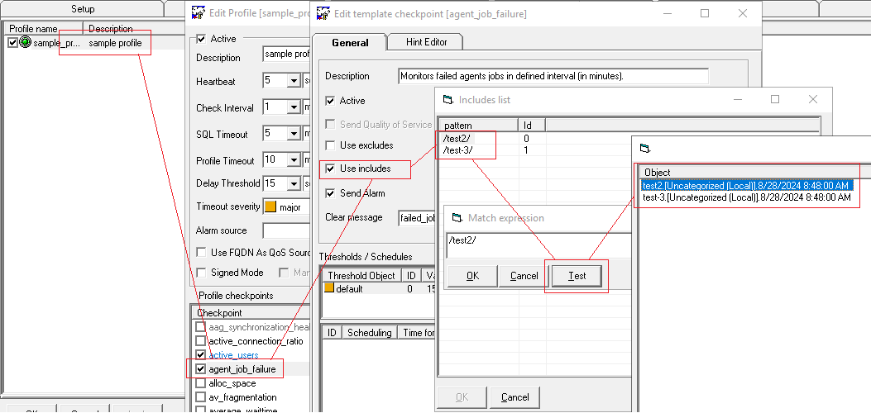Viewport: 871px width, 413px height.
Task: Maximize the Includes list window
Action: coord(775,99)
